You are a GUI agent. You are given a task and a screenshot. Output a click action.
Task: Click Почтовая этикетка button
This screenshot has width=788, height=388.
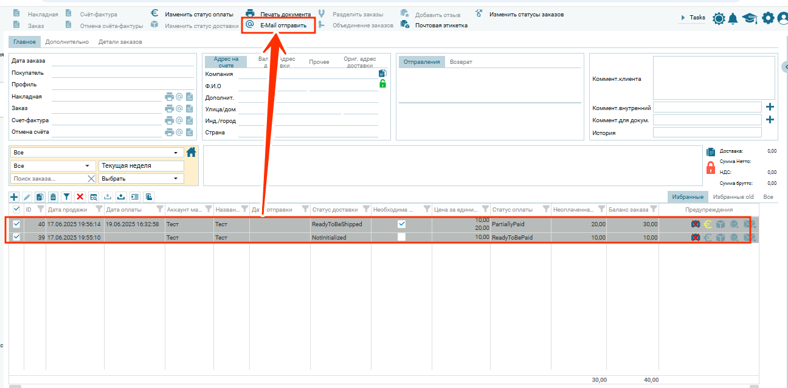pyautogui.click(x=441, y=26)
